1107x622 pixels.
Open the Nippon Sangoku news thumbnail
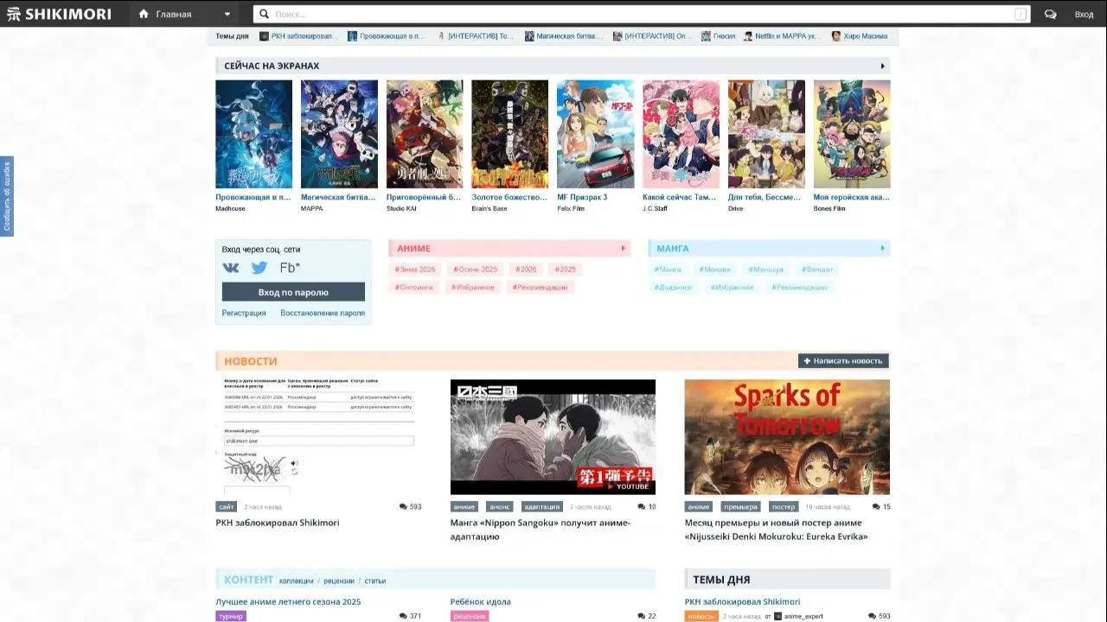553,437
